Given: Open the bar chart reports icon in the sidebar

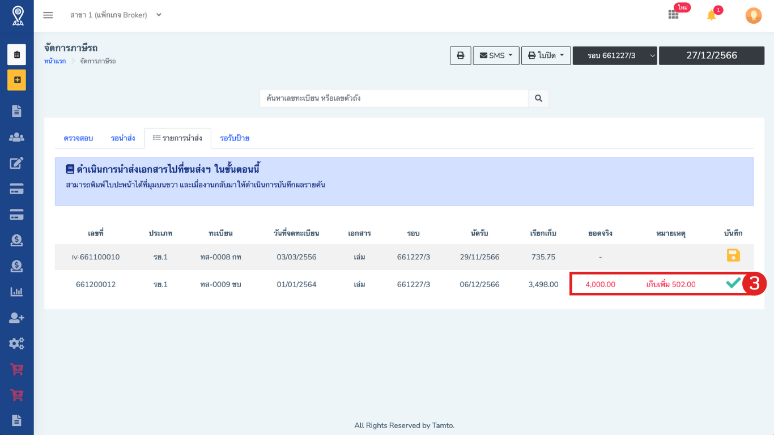Looking at the screenshot, I should (x=17, y=292).
